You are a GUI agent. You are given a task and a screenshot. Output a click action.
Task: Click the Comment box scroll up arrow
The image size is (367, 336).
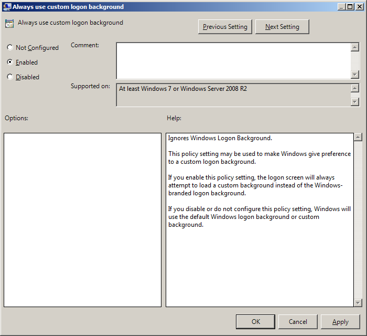[354, 47]
